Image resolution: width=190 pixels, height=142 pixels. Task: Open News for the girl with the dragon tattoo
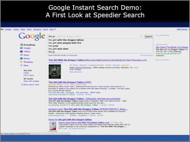pyautogui.click(x=70, y=120)
